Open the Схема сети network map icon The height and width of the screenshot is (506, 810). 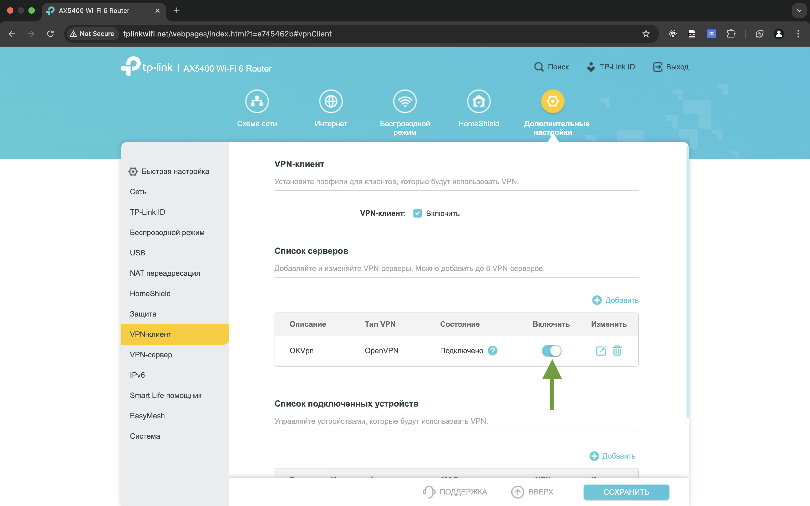(x=257, y=101)
